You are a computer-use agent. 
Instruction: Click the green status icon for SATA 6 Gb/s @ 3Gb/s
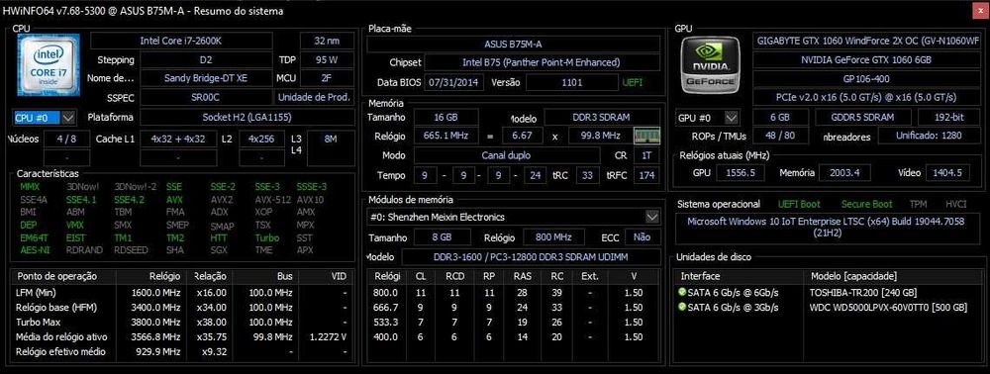tap(681, 307)
